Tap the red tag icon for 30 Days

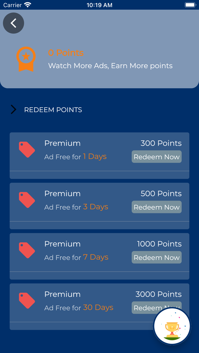[x=27, y=301]
